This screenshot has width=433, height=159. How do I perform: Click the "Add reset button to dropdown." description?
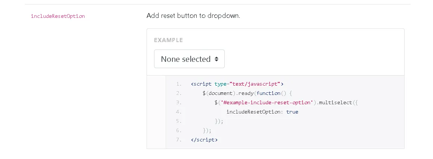tap(193, 16)
